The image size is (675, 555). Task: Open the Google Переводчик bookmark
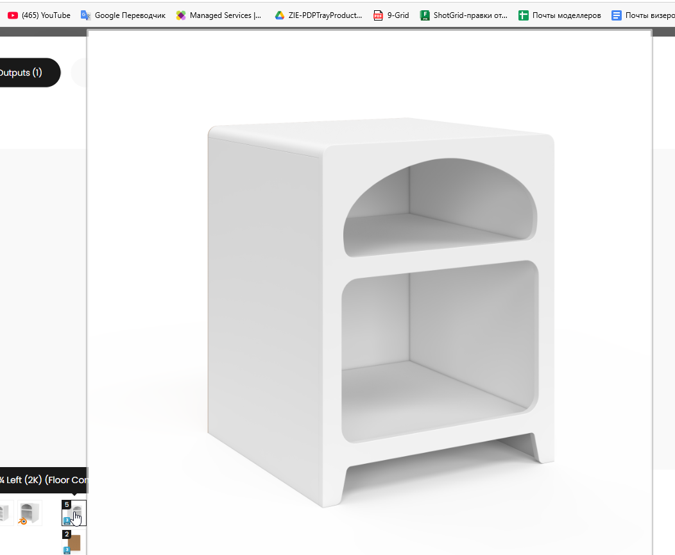[x=123, y=15]
